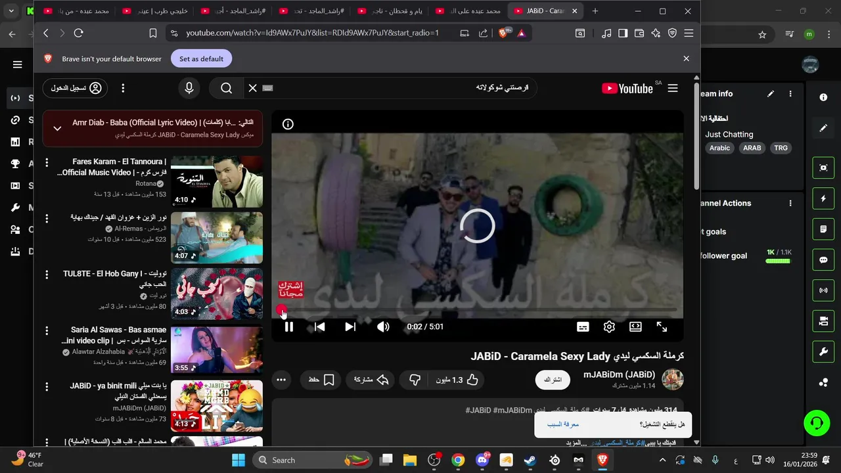Open quick actions lightning icon in dashboard
Viewport: 841px width, 473px height.
(823, 198)
